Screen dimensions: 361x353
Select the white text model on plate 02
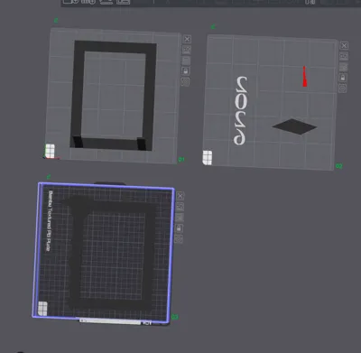pyautogui.click(x=241, y=110)
